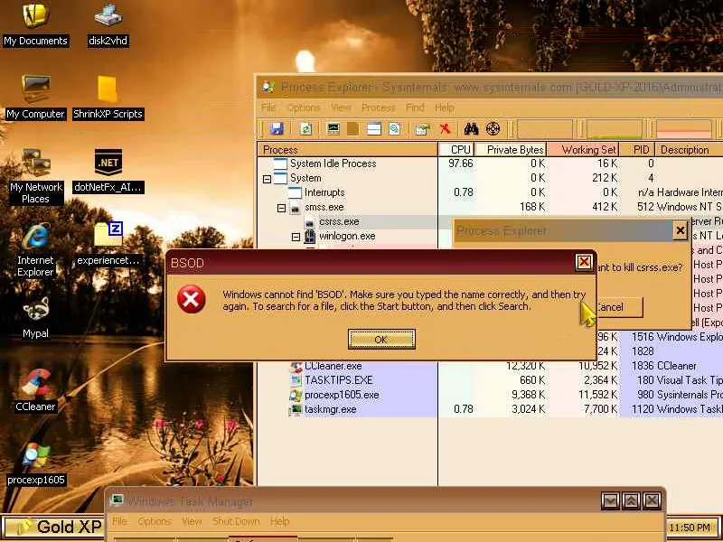Collapse the System process tree node
This screenshot has height=542, width=723.
tap(267, 179)
